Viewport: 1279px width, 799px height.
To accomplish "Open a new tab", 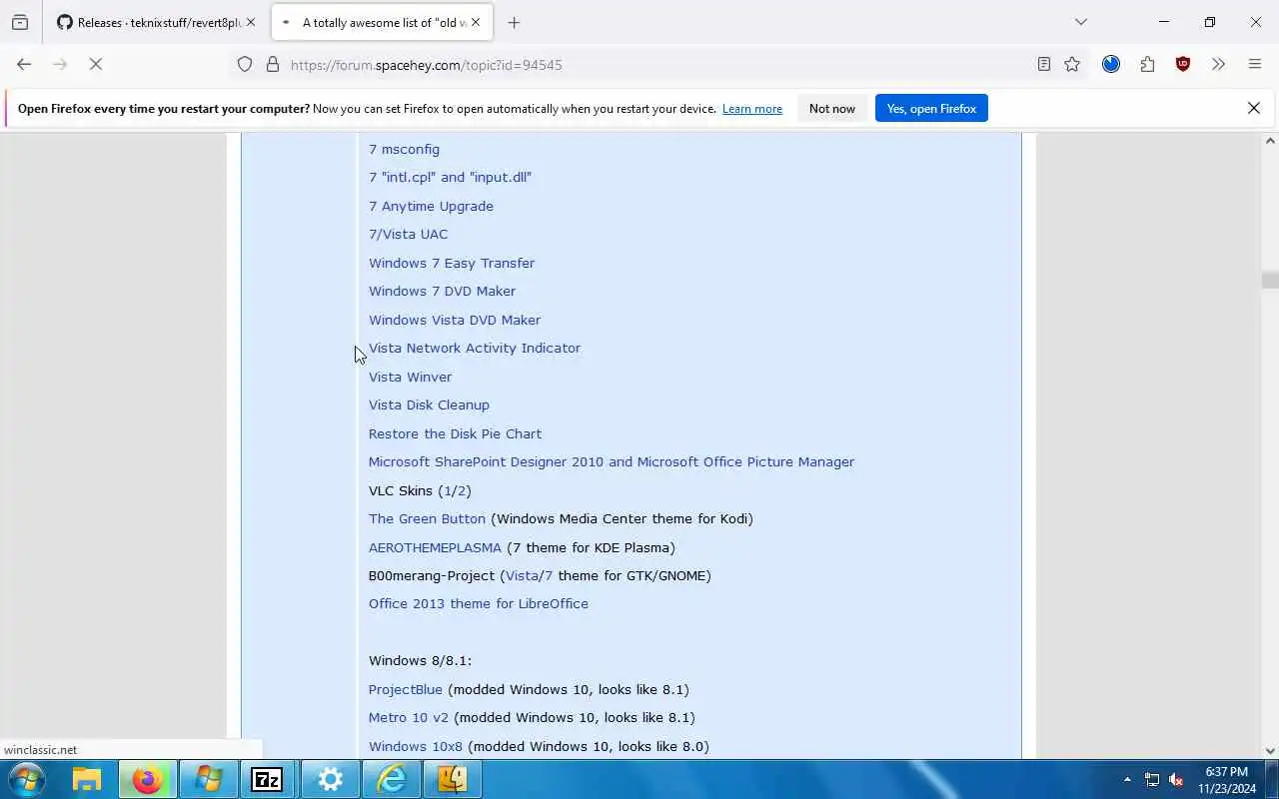I will click(x=514, y=22).
